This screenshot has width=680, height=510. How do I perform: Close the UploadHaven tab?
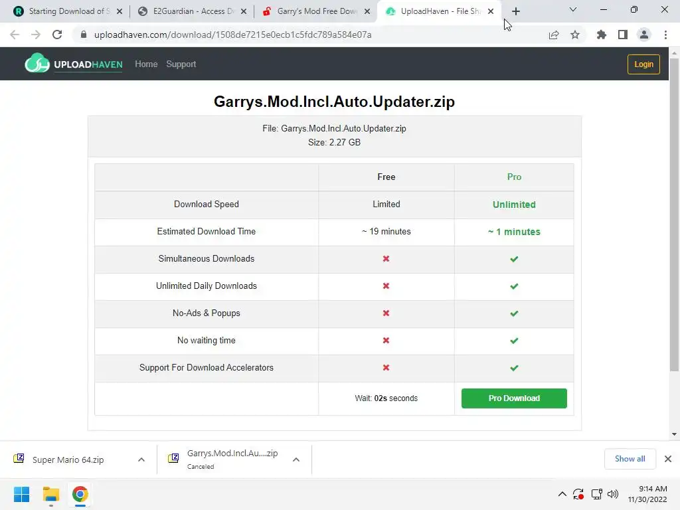491,11
